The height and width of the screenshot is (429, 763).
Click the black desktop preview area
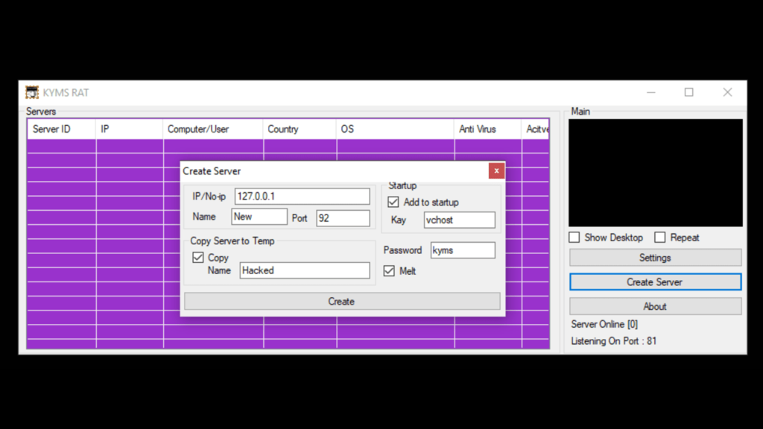point(656,173)
